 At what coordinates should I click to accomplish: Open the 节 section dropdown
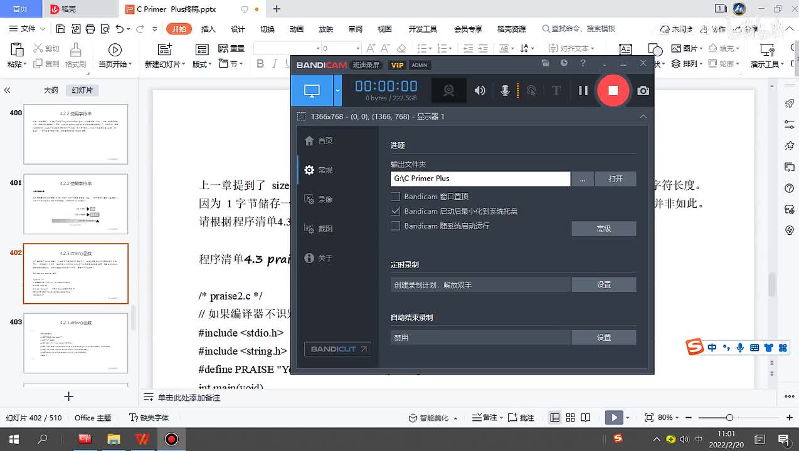[231, 64]
